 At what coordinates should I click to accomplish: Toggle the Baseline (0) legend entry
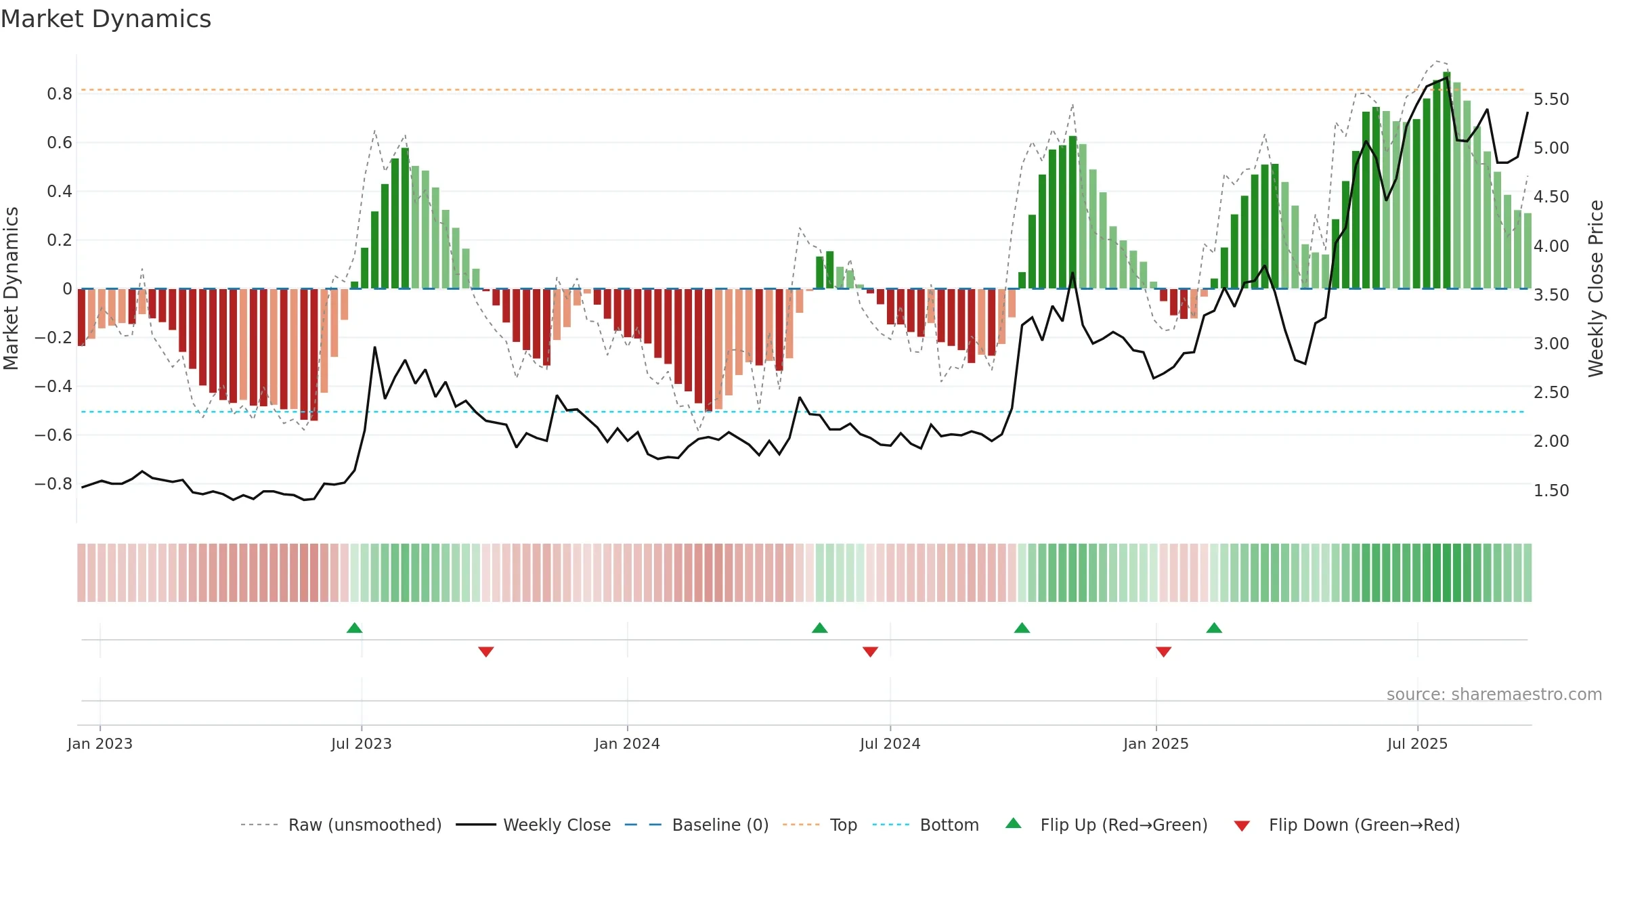point(697,825)
